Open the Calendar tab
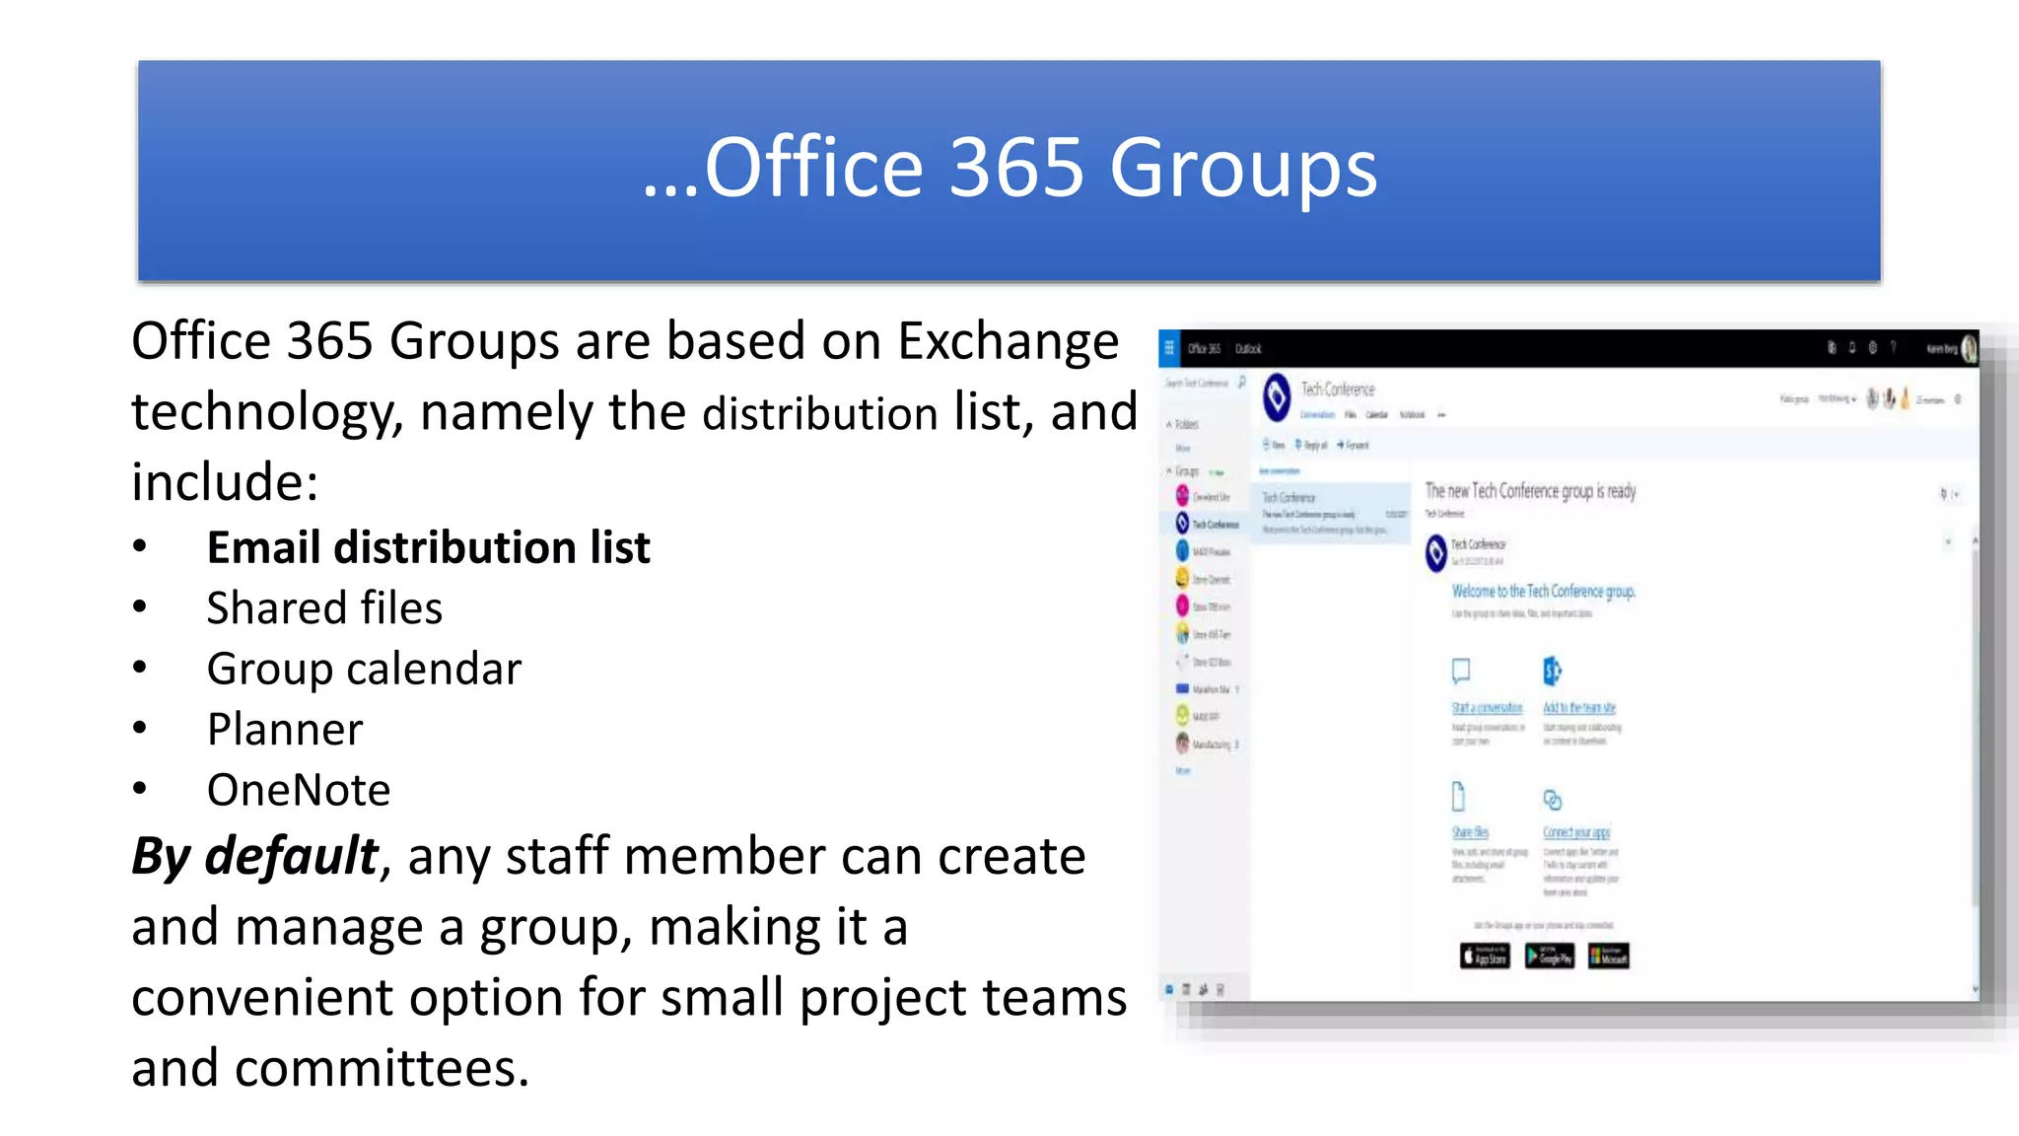Viewport: 2019px width, 1136px height. click(x=1377, y=415)
